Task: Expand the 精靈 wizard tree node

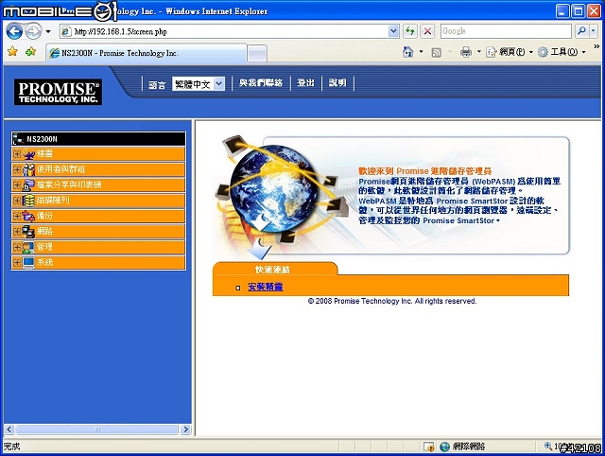Action: [17, 153]
